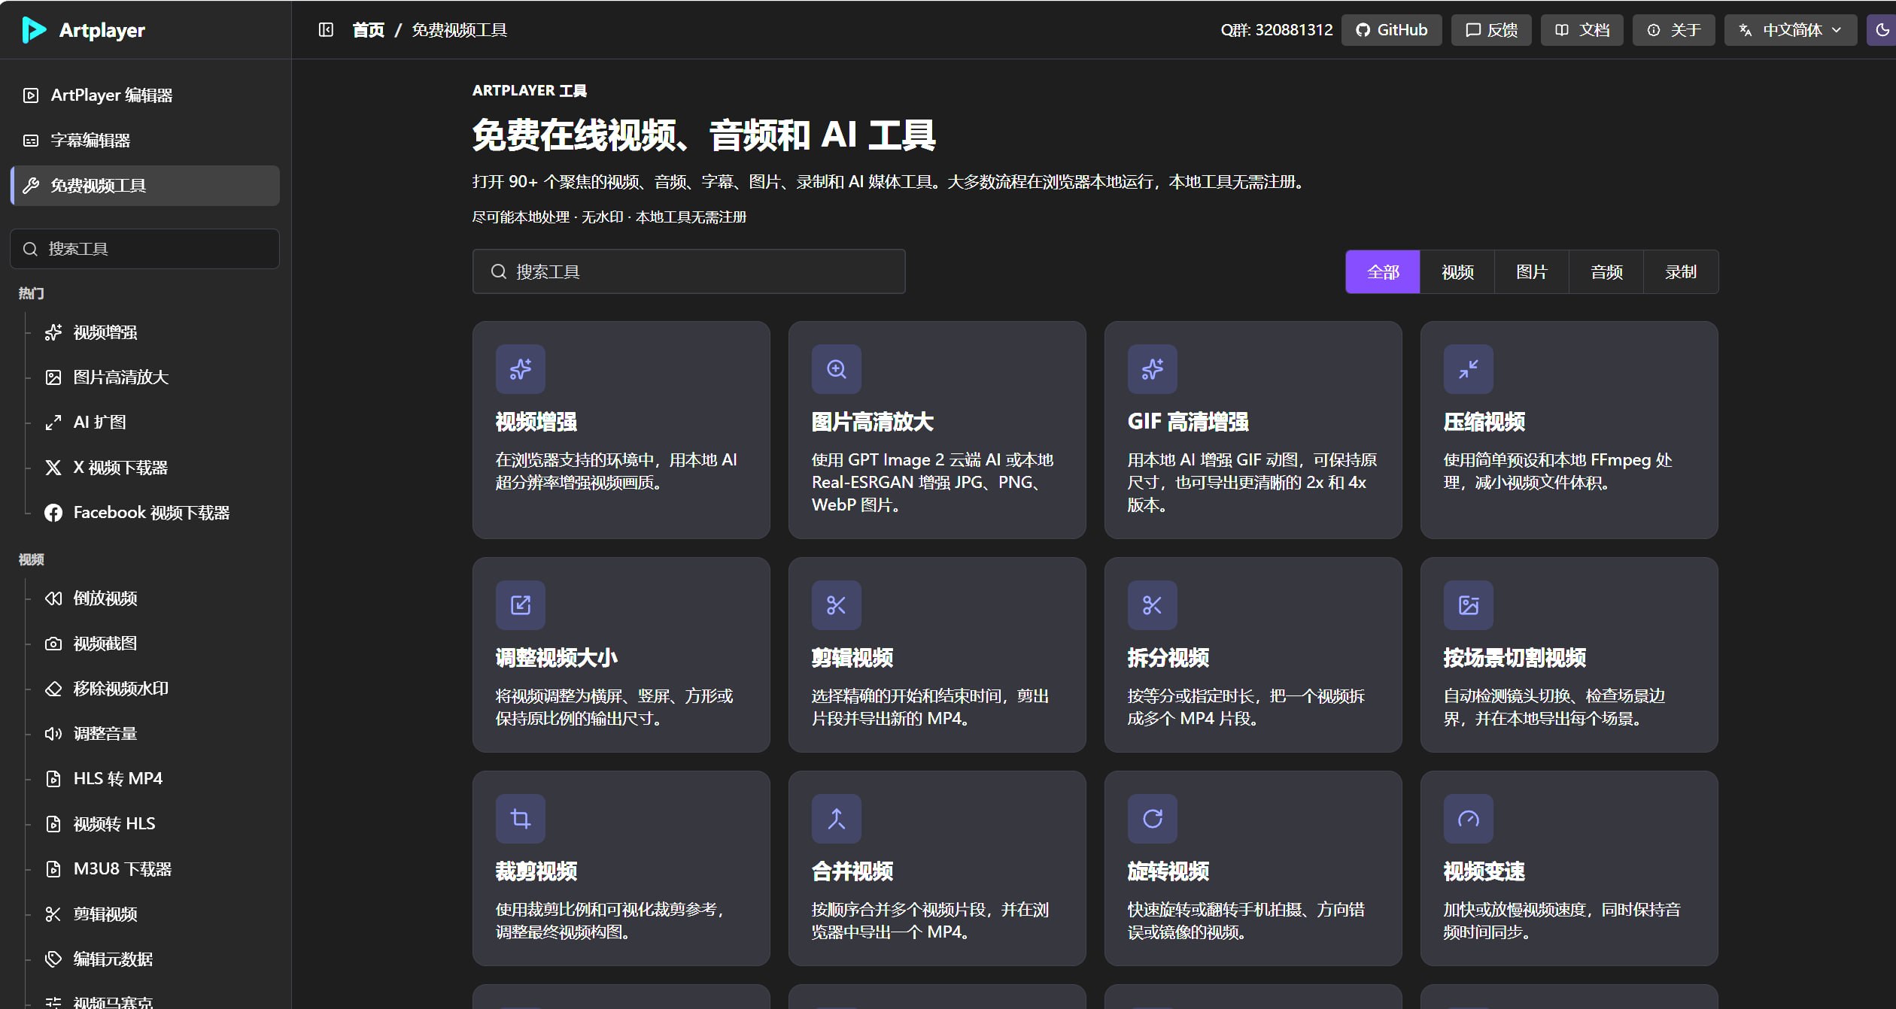Focus the sidebar 搜索工具 search field
The width and height of the screenshot is (1896, 1009).
[x=145, y=249]
